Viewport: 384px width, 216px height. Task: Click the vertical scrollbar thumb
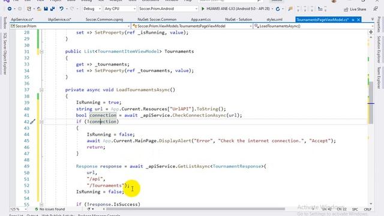(x=371, y=103)
